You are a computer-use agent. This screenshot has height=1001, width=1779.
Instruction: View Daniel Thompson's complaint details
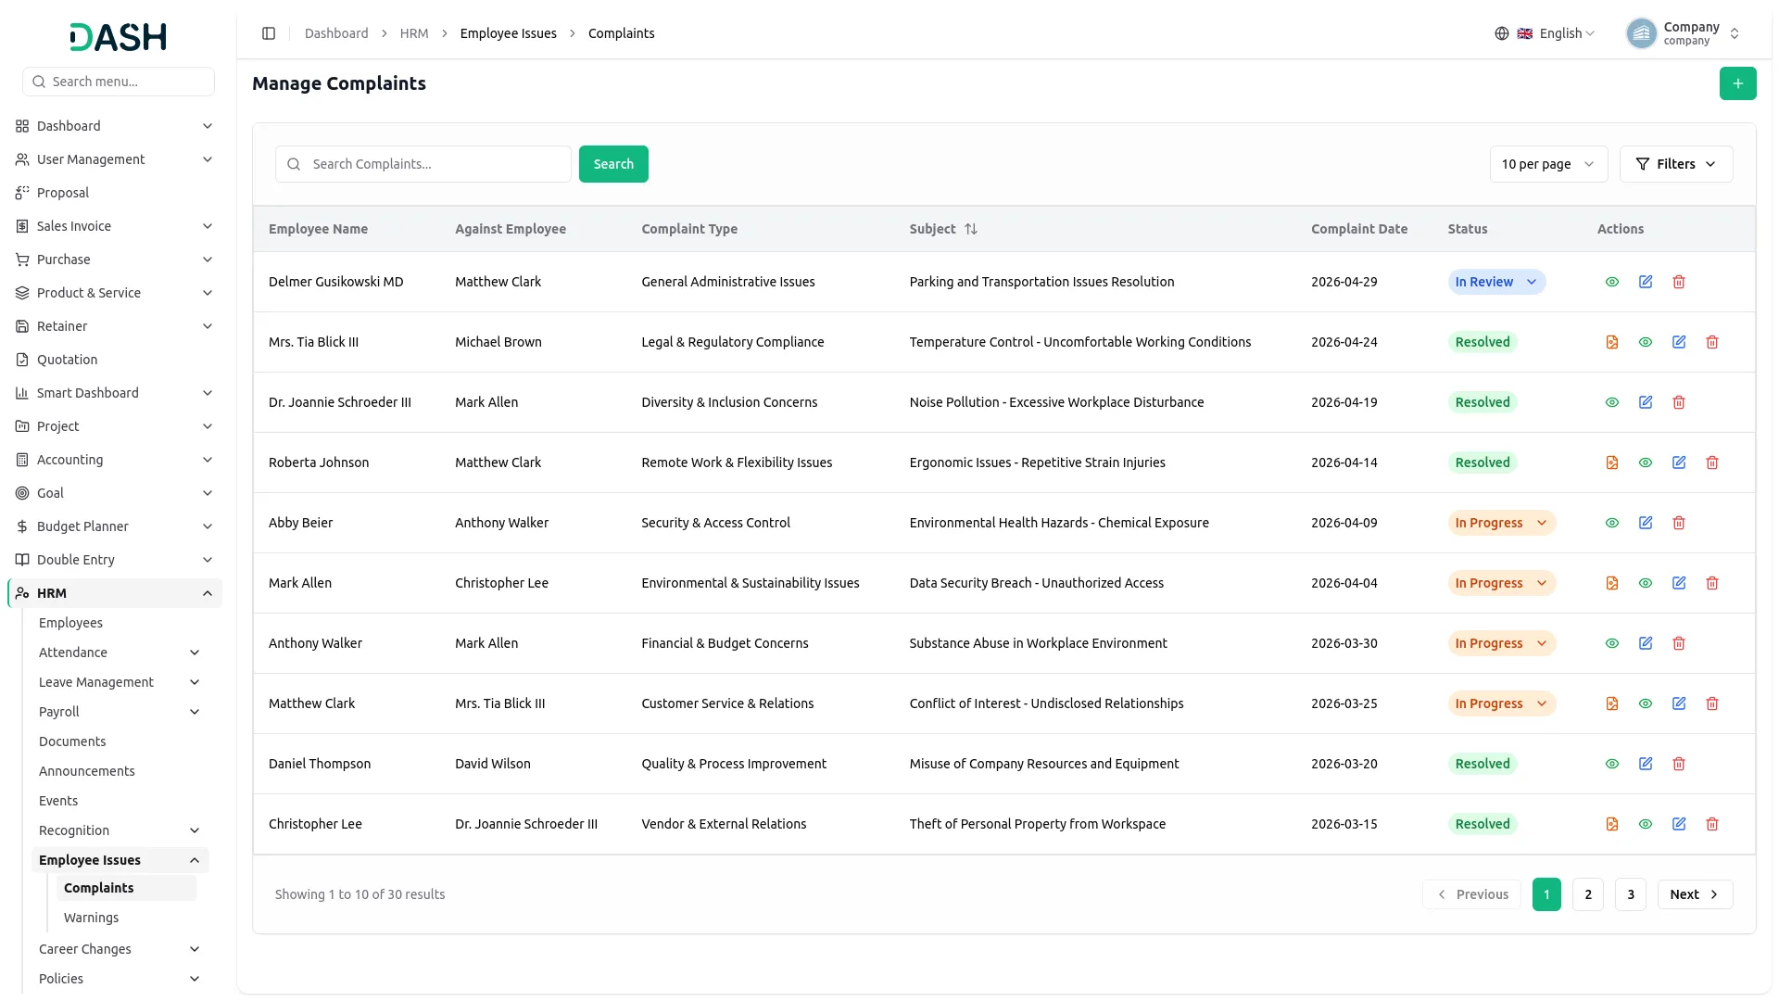(x=1611, y=764)
